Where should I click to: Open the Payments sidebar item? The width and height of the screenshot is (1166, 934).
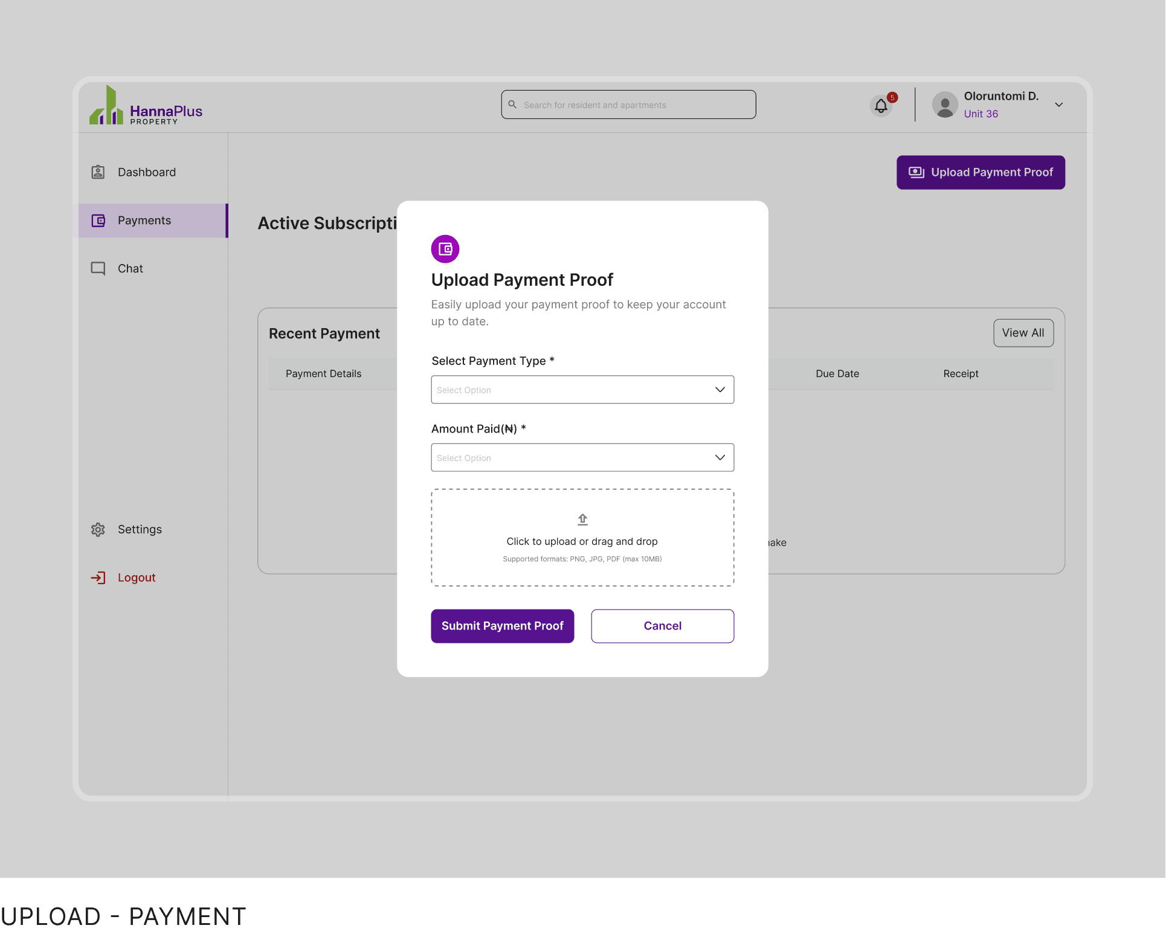click(x=144, y=221)
